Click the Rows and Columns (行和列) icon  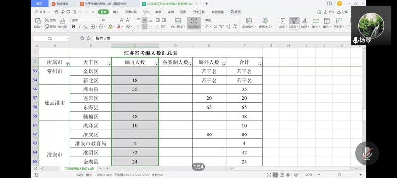tap(339, 21)
